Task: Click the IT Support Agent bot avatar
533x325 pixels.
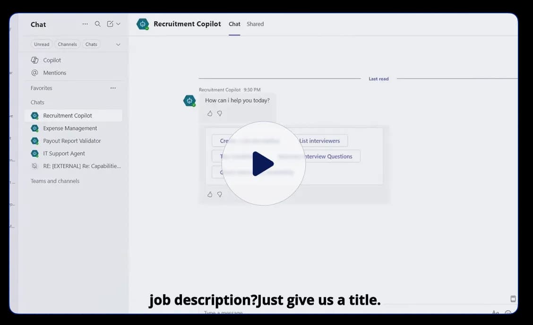Action: (34, 154)
